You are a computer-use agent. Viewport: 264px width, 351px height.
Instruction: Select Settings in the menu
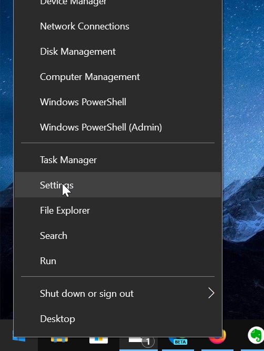point(118,185)
